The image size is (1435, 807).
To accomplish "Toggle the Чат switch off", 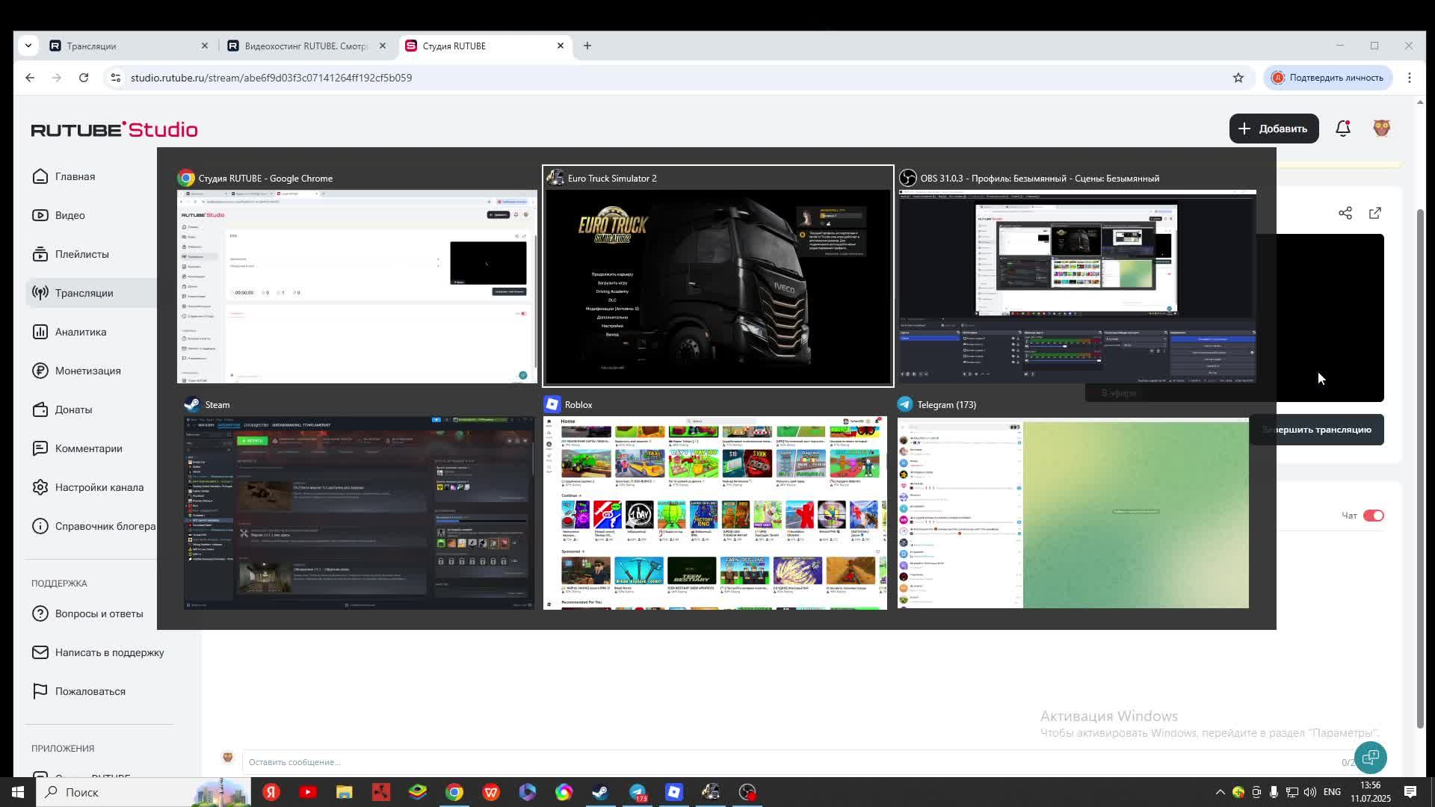I will click(1373, 516).
